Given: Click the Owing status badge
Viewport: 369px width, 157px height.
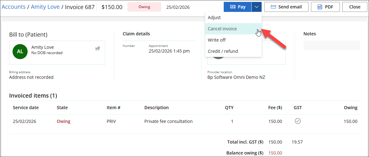Looking at the screenshot, I should pyautogui.click(x=144, y=7).
